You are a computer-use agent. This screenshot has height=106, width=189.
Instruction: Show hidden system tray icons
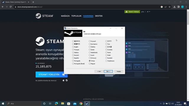161,103
